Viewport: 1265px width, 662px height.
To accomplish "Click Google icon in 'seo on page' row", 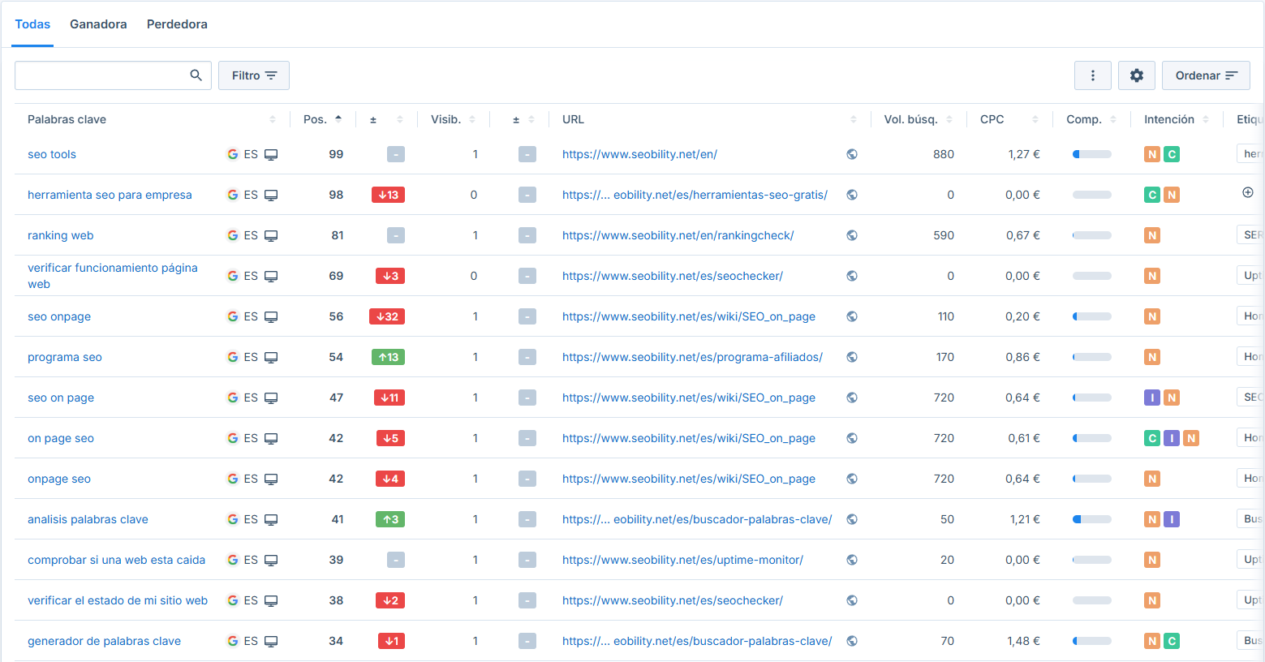I will click(x=233, y=398).
